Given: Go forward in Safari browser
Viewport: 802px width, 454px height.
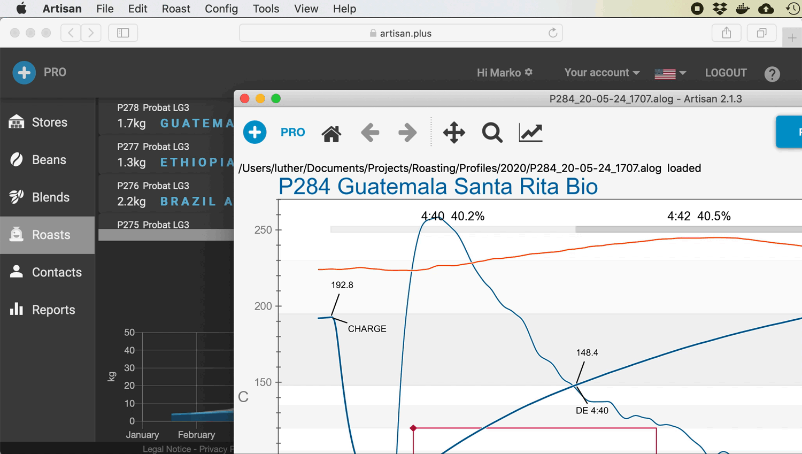Looking at the screenshot, I should [91, 33].
